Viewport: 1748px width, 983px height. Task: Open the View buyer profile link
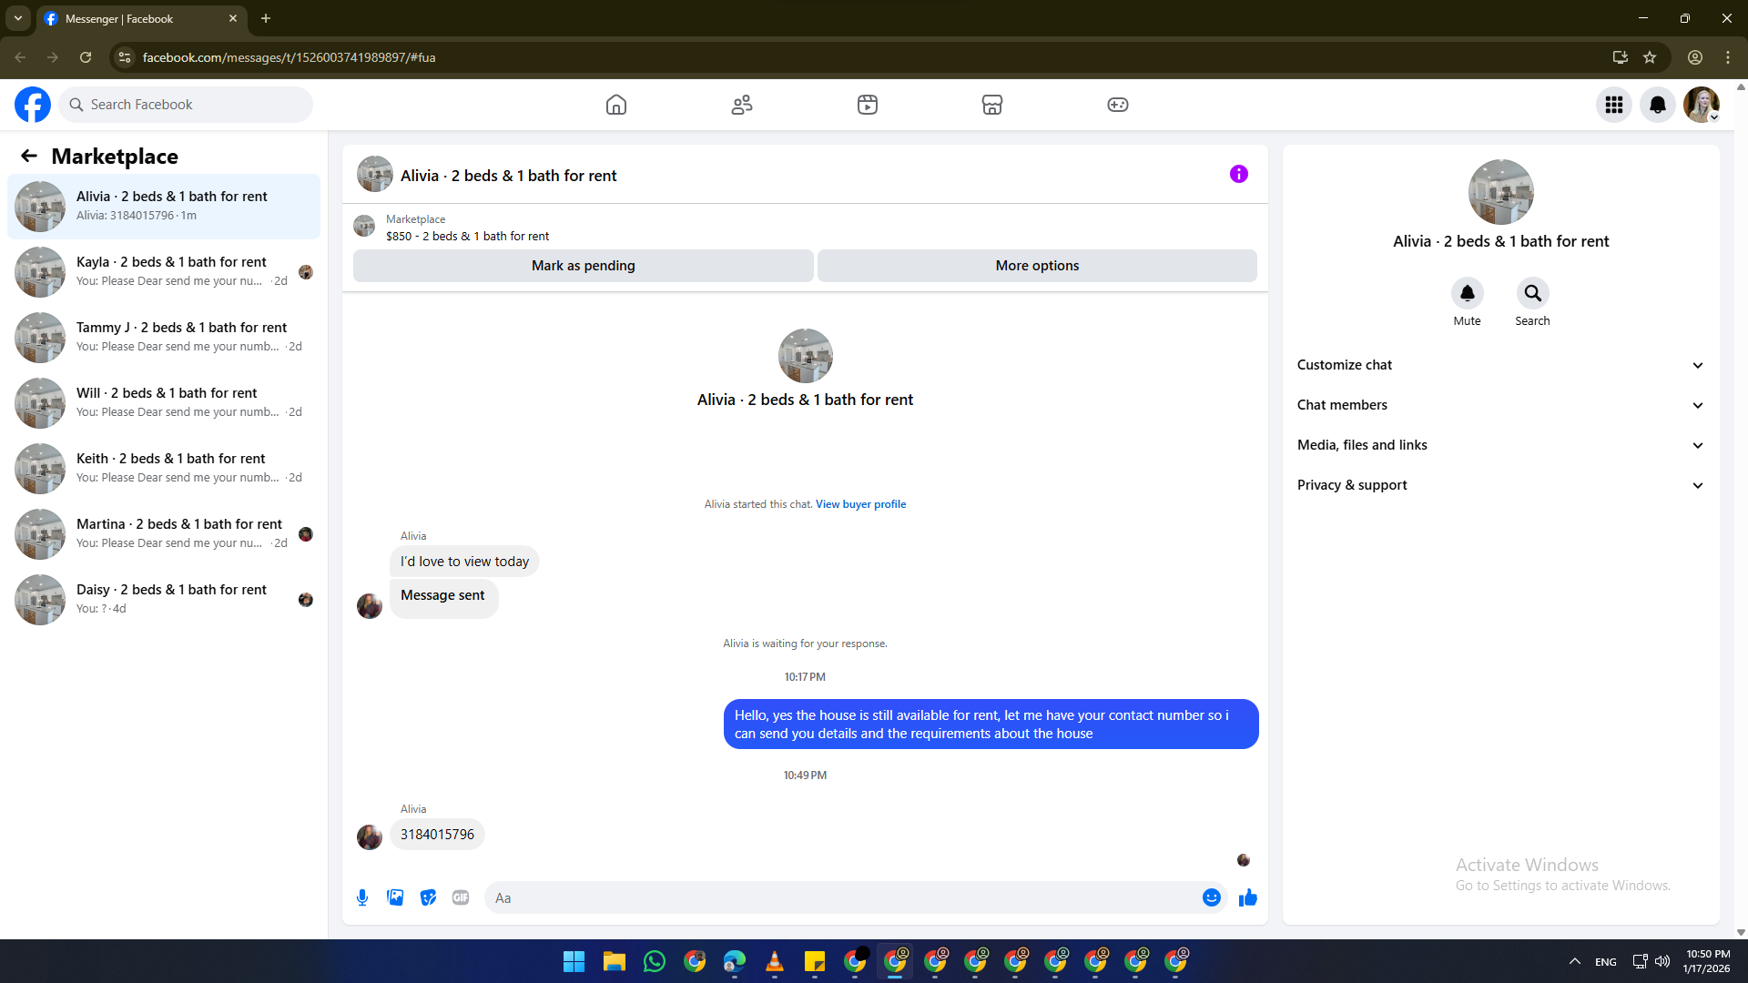860,504
